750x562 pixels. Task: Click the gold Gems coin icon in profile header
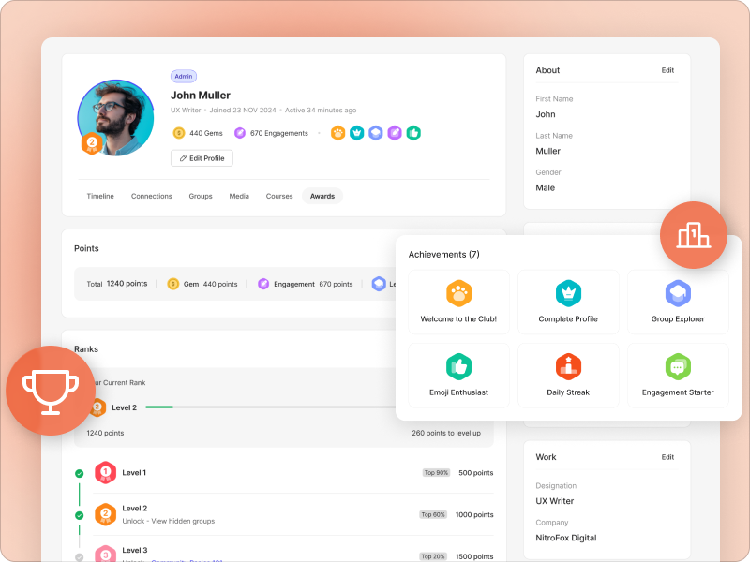(x=178, y=133)
